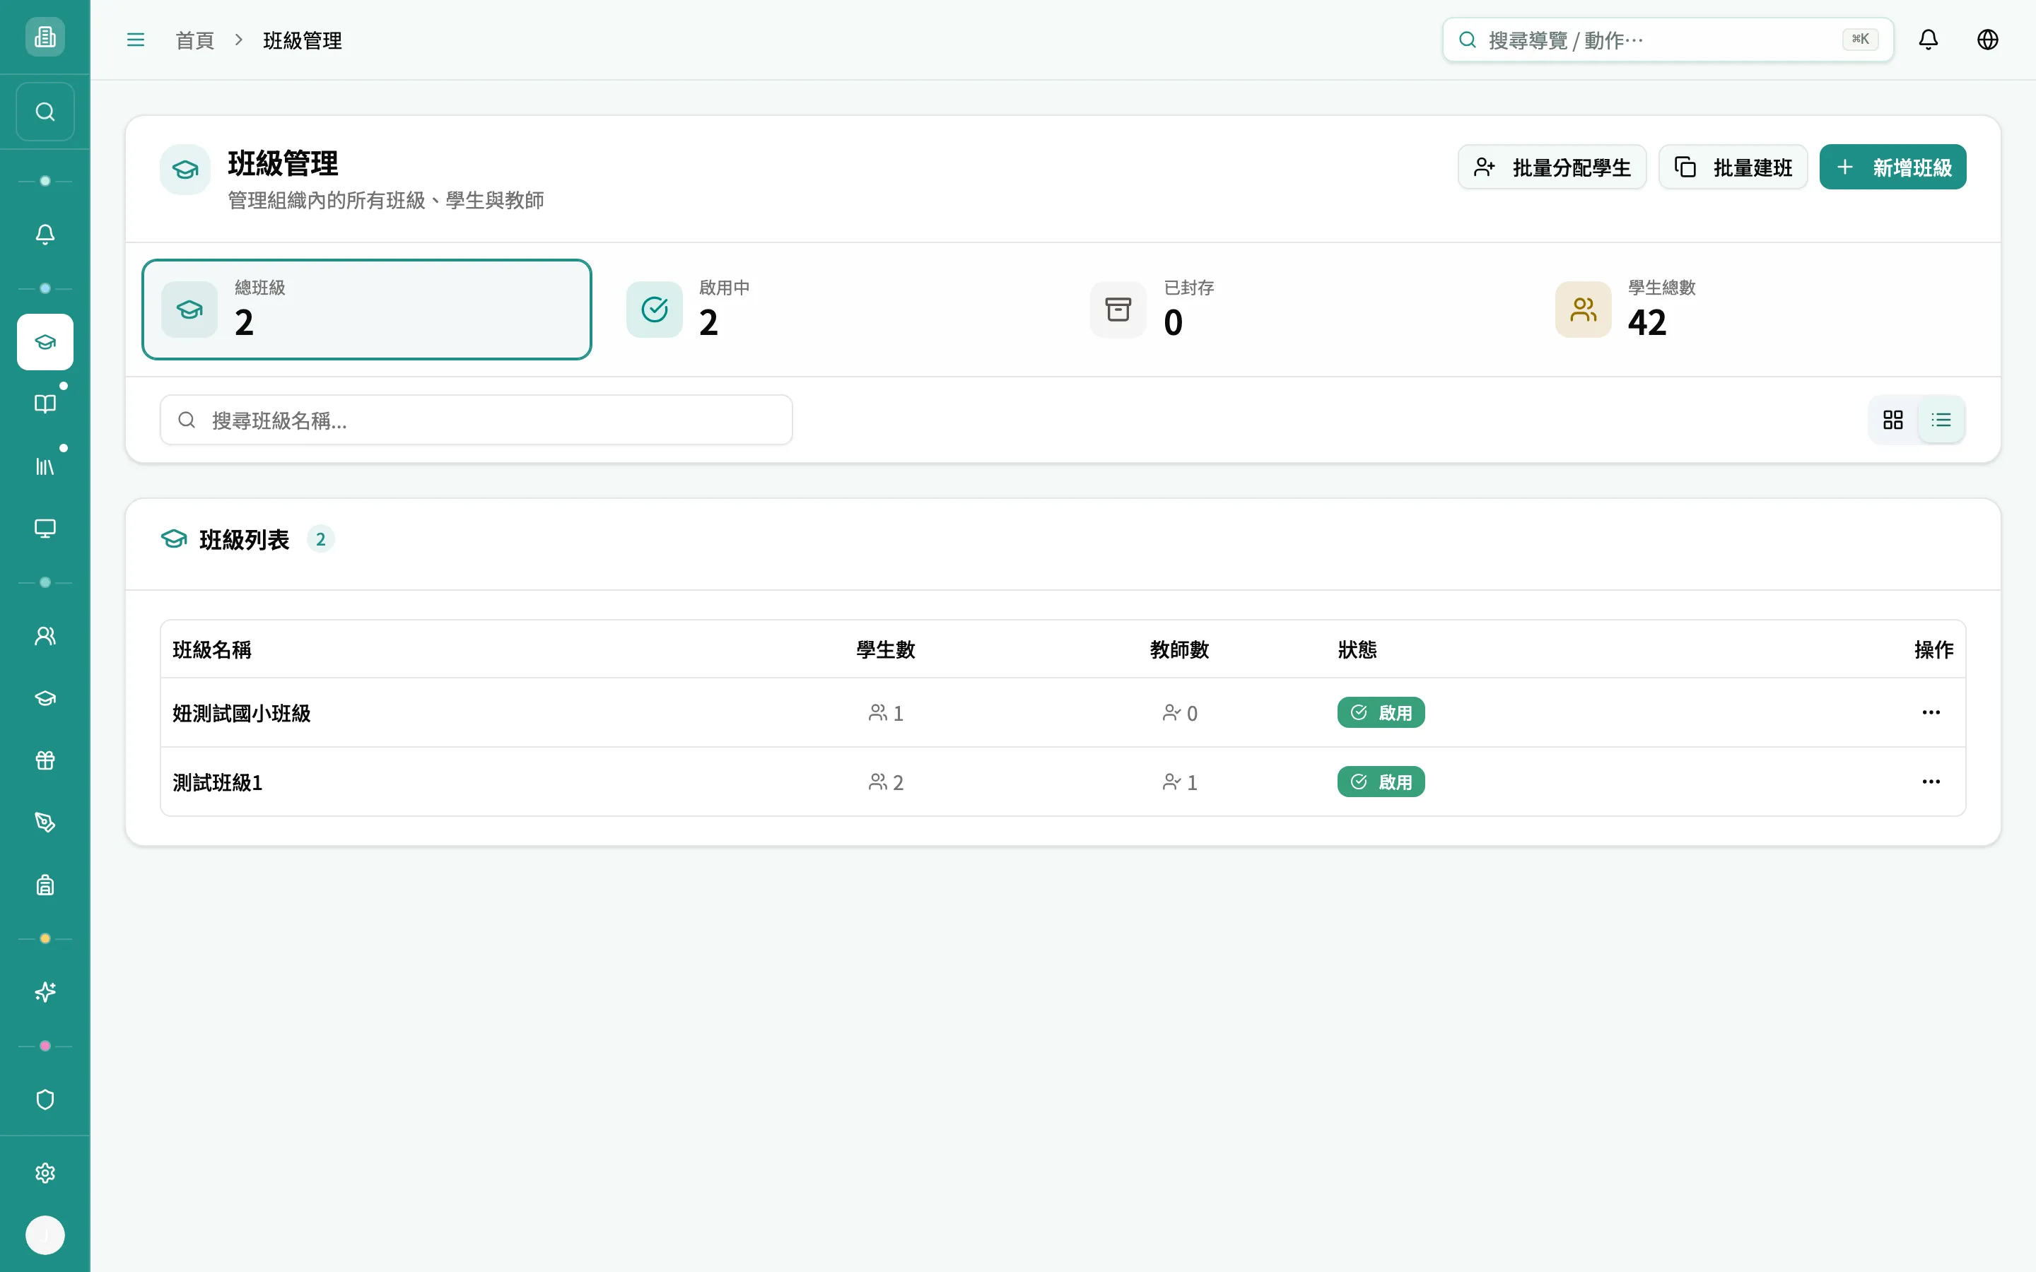The image size is (2036, 1272).
Task: Open the shield sidebar icon
Action: (x=45, y=1100)
